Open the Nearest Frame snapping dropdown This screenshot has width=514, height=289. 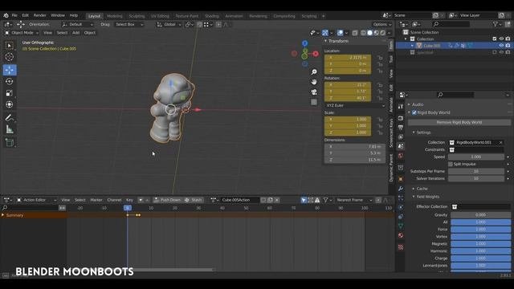click(354, 200)
